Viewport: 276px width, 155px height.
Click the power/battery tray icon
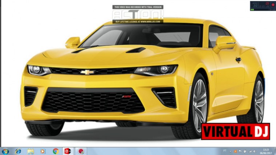tap(245, 151)
